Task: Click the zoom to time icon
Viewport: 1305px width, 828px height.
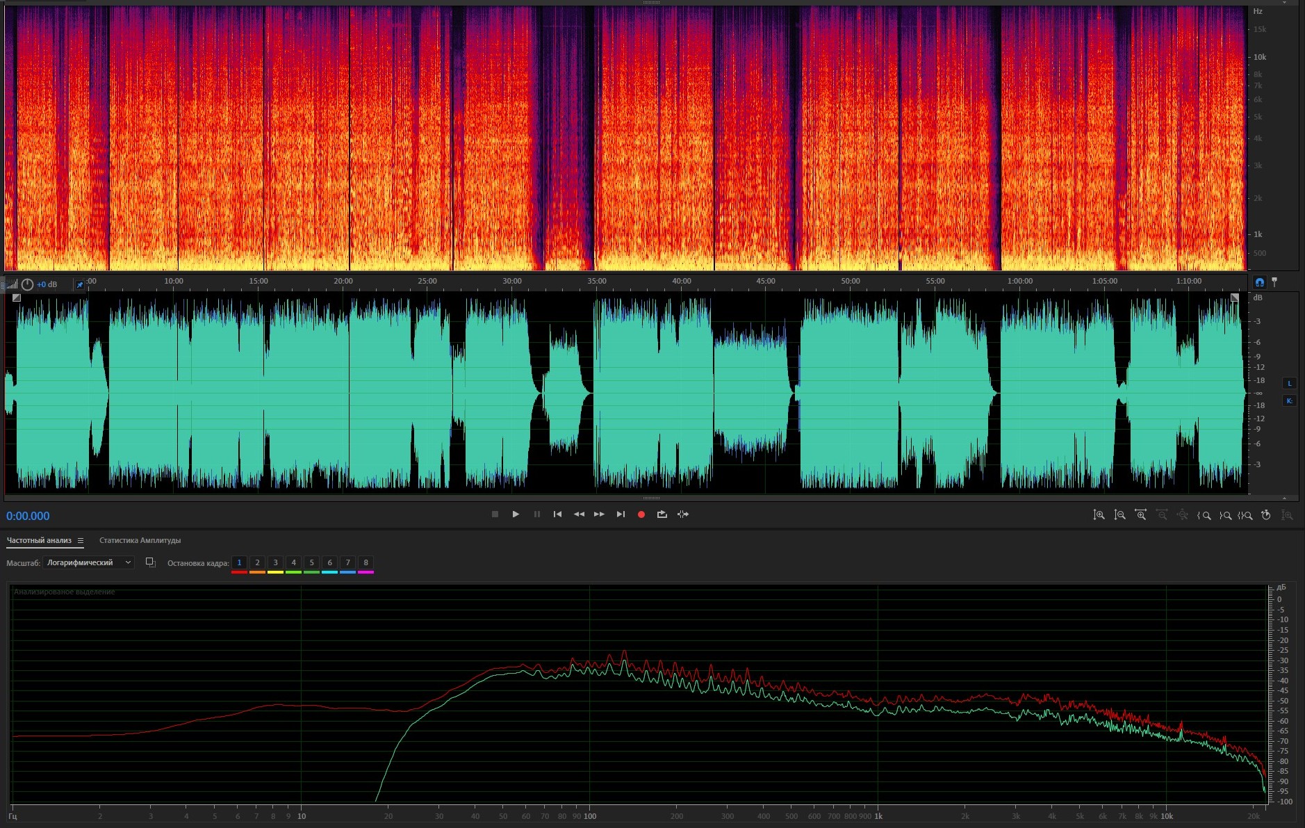Action: pyautogui.click(x=1266, y=515)
